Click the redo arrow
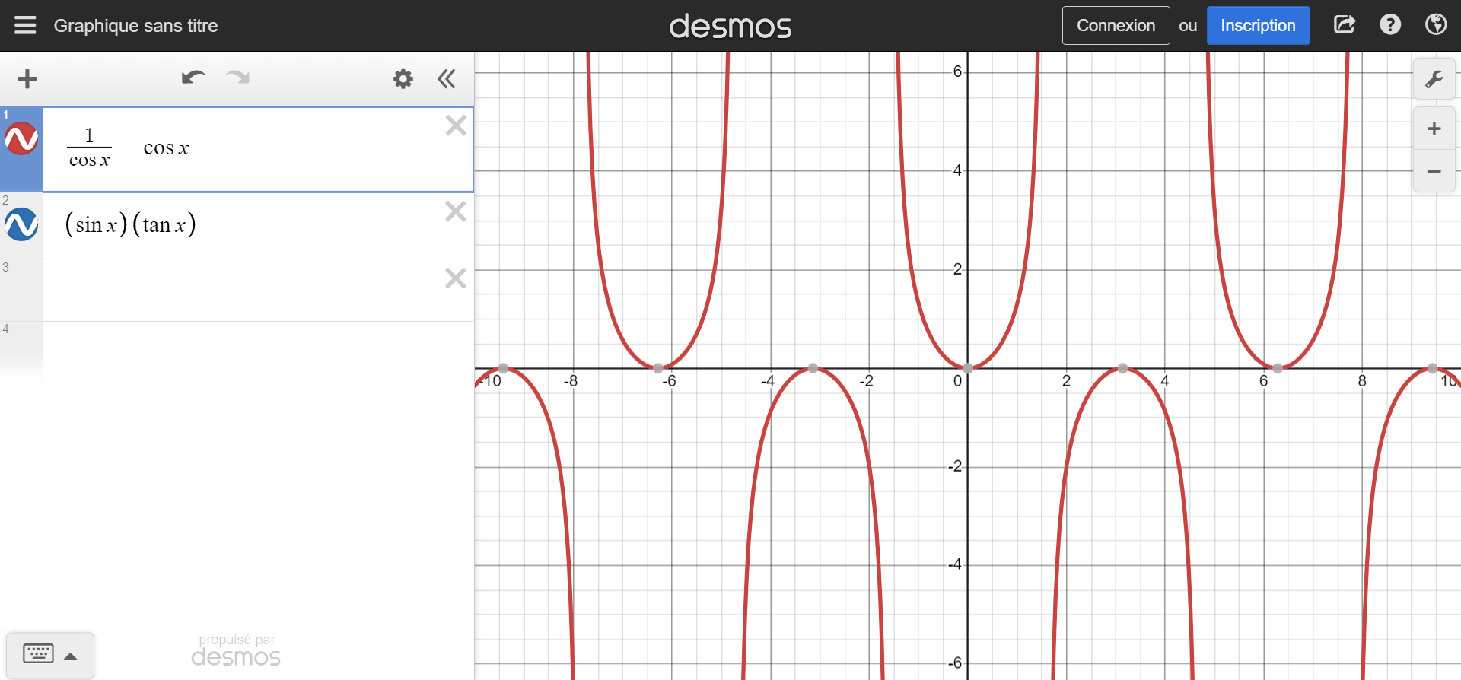This screenshot has height=680, width=1461. pyautogui.click(x=238, y=78)
